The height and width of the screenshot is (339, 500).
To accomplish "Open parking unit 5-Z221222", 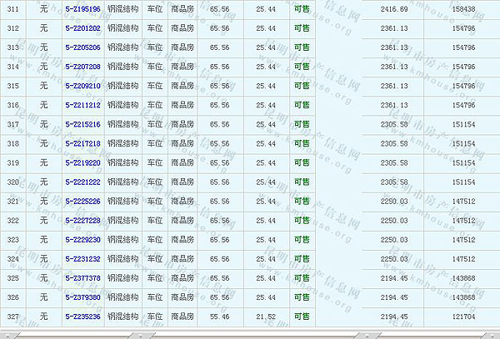I will coord(82,182).
